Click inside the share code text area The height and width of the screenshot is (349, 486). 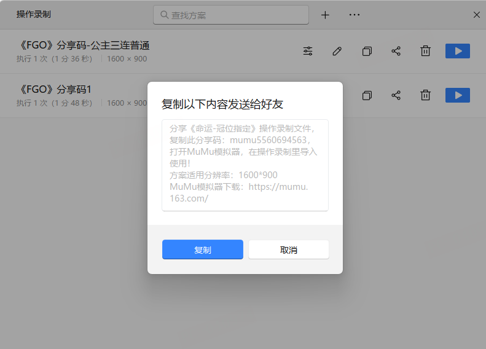[x=245, y=165]
